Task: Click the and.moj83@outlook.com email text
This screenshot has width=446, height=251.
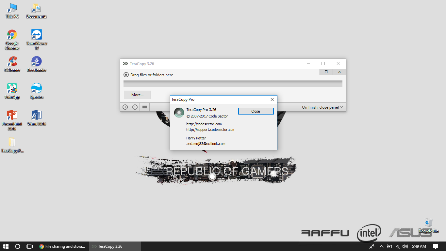Action: point(206,144)
